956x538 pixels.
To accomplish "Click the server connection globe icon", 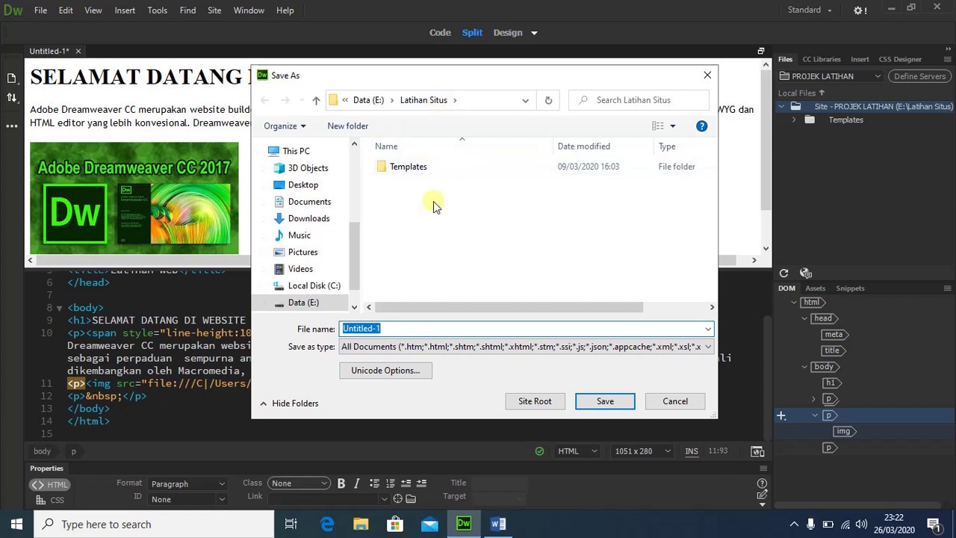I will pyautogui.click(x=805, y=273).
